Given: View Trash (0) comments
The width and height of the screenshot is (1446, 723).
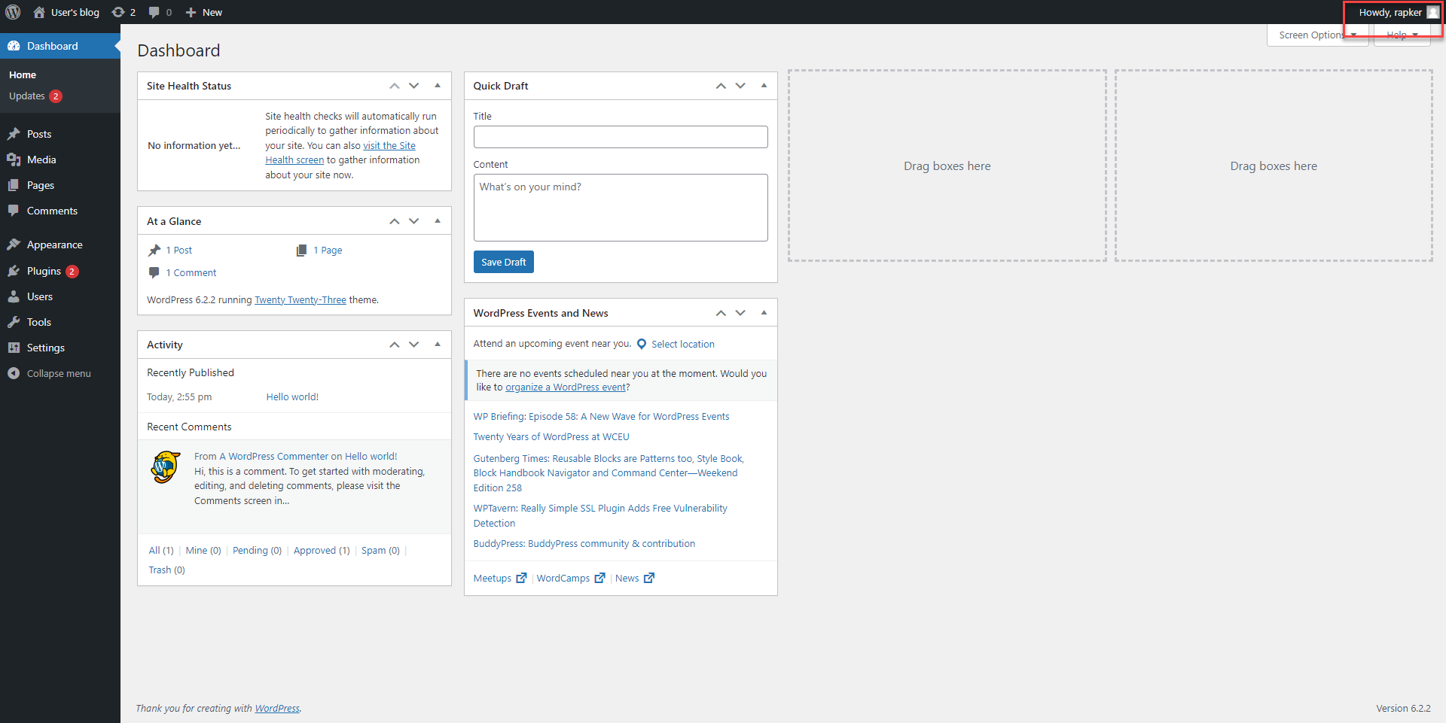Looking at the screenshot, I should tap(166, 570).
